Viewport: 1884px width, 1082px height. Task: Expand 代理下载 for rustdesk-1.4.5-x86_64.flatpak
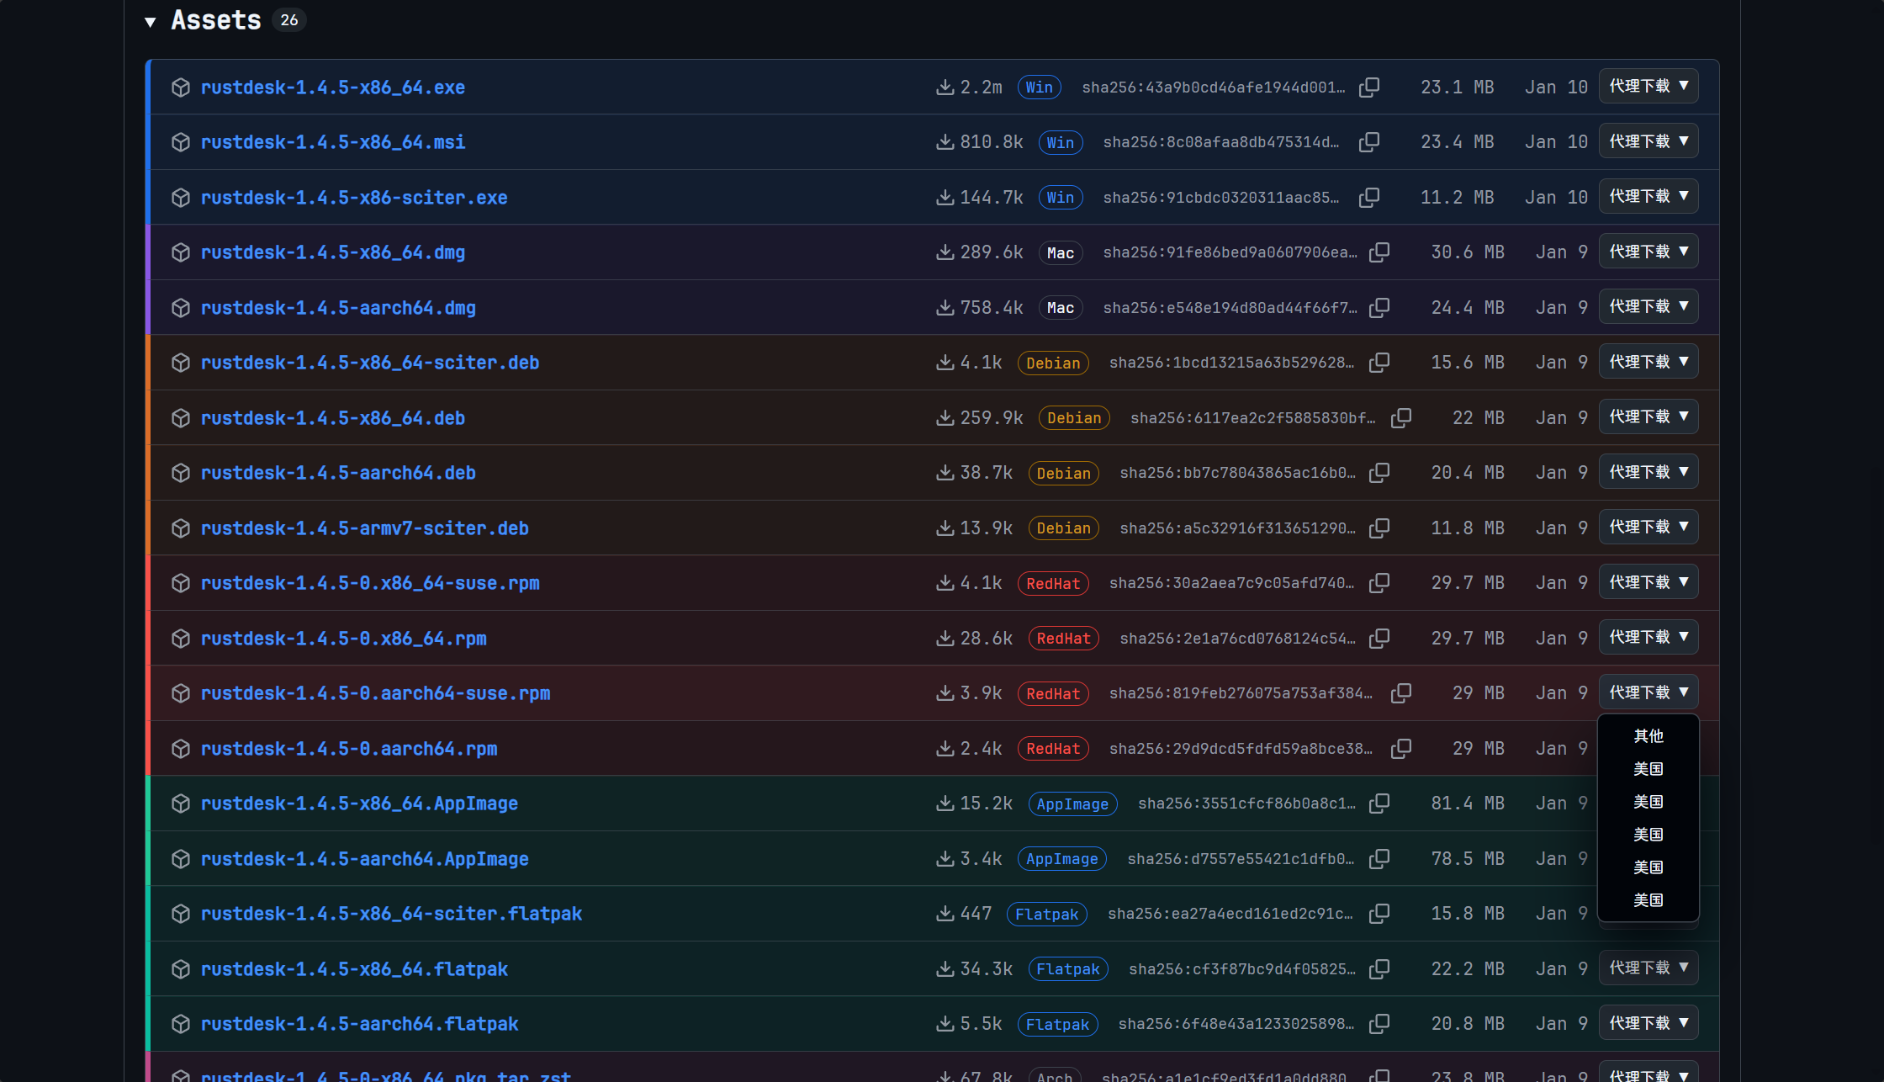click(1648, 968)
